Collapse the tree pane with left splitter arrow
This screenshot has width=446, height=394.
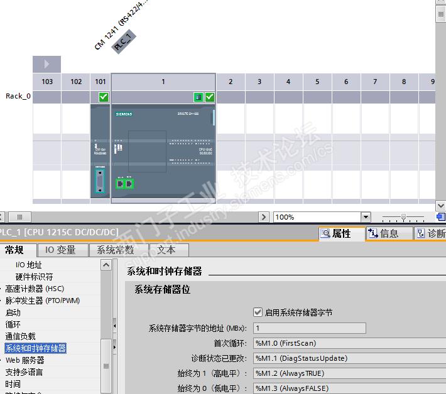point(114,326)
